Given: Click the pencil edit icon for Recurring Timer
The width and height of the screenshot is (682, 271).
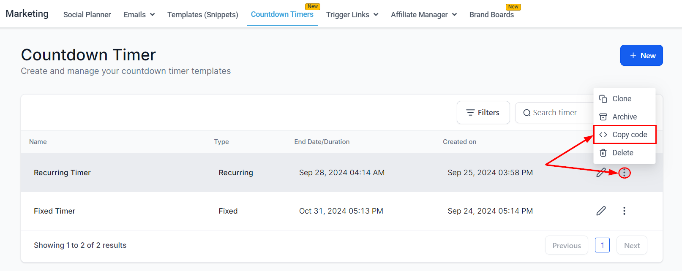Looking at the screenshot, I should (x=601, y=173).
